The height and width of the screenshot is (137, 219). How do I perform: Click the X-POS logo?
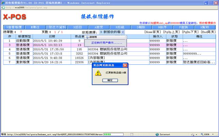[x=15, y=17]
